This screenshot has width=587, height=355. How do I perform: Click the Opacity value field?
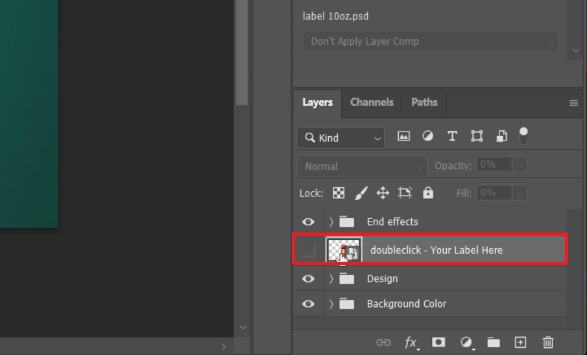coord(494,165)
